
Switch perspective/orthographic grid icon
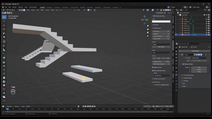point(148,36)
